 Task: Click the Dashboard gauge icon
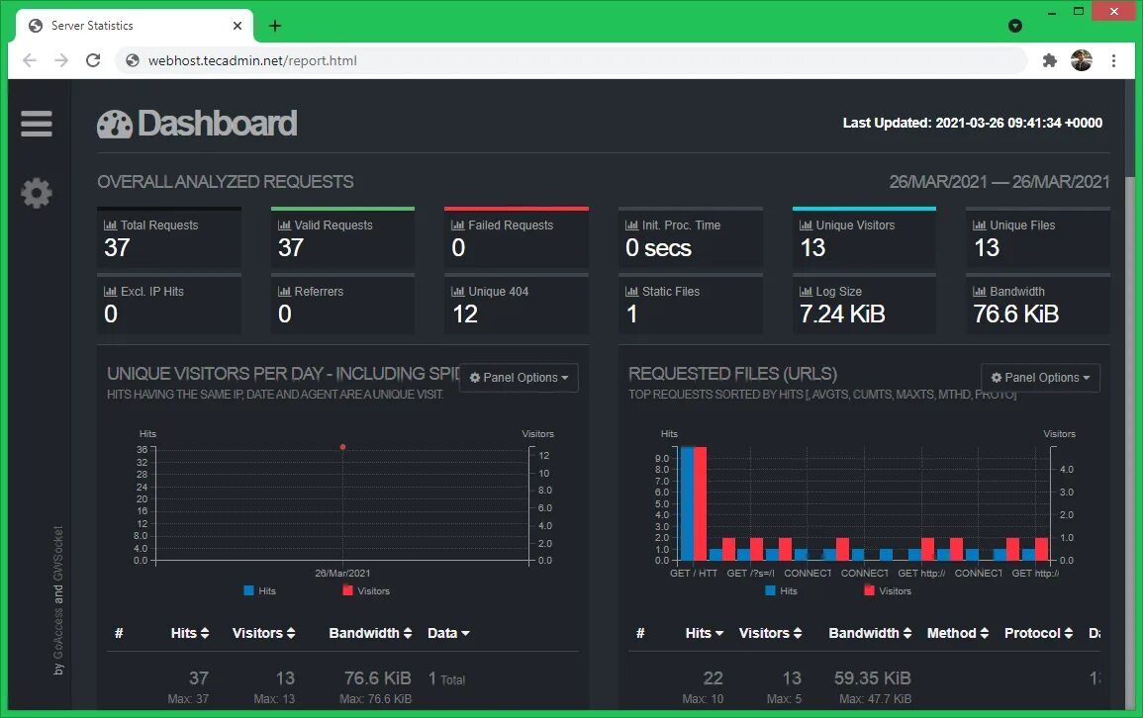tap(115, 125)
